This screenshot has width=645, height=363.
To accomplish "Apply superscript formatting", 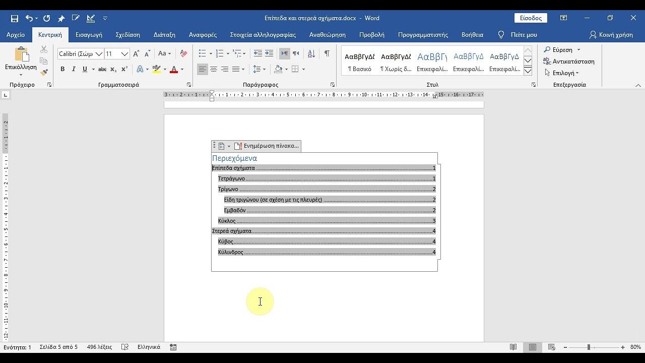I will [x=124, y=69].
